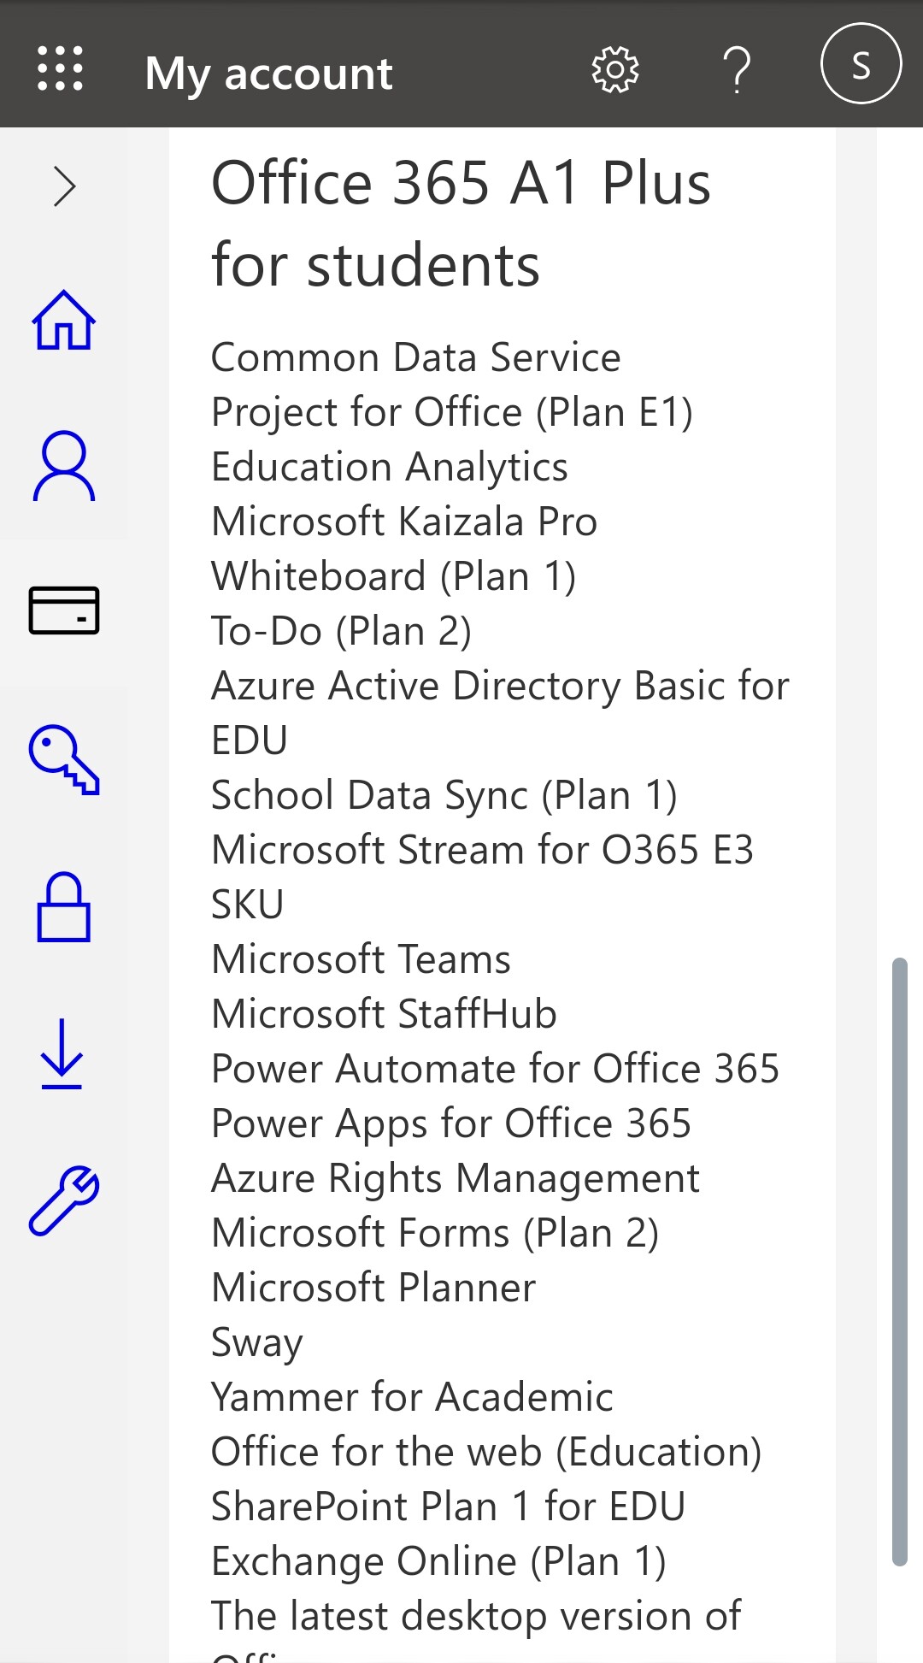This screenshot has width=923, height=1663.
Task: Go to the home overview icon
Action: pyautogui.click(x=64, y=321)
